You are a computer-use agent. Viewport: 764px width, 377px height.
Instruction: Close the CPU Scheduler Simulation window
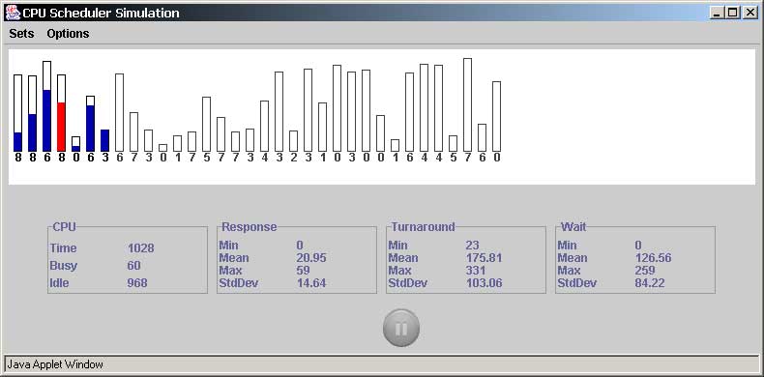click(x=749, y=14)
